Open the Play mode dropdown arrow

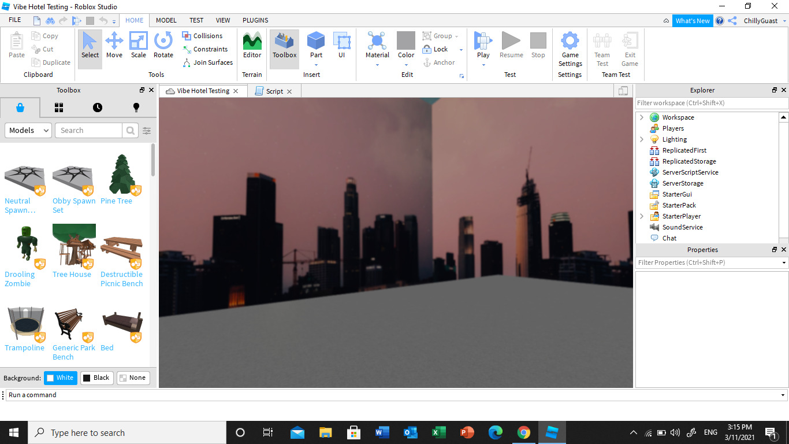coord(483,65)
